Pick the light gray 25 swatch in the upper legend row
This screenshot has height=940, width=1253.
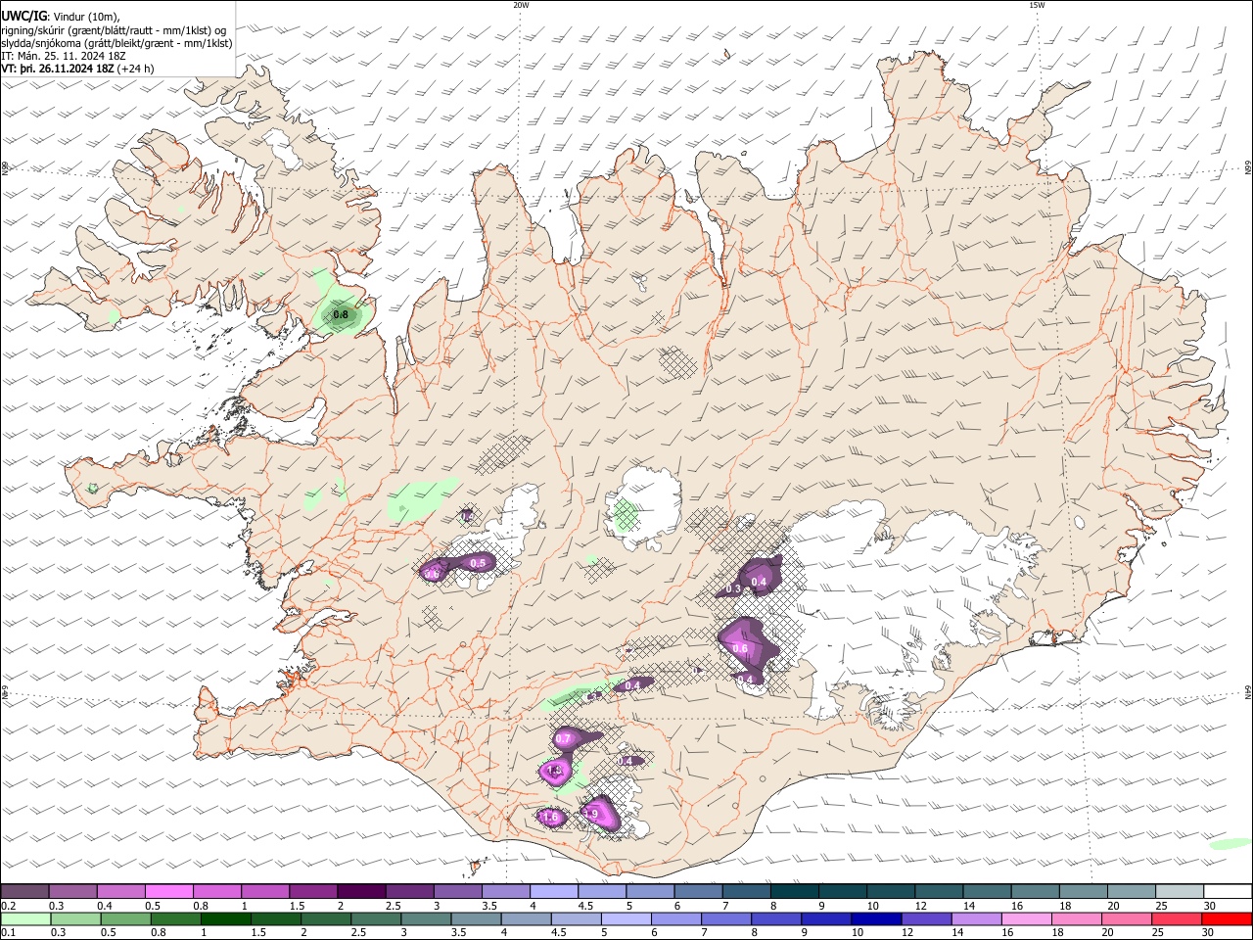click(1181, 891)
